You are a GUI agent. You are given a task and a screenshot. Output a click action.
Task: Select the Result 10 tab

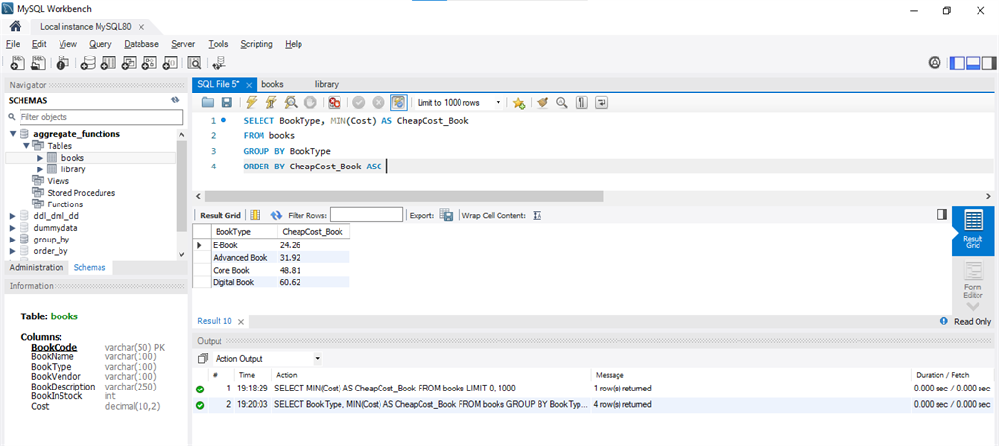tap(215, 321)
